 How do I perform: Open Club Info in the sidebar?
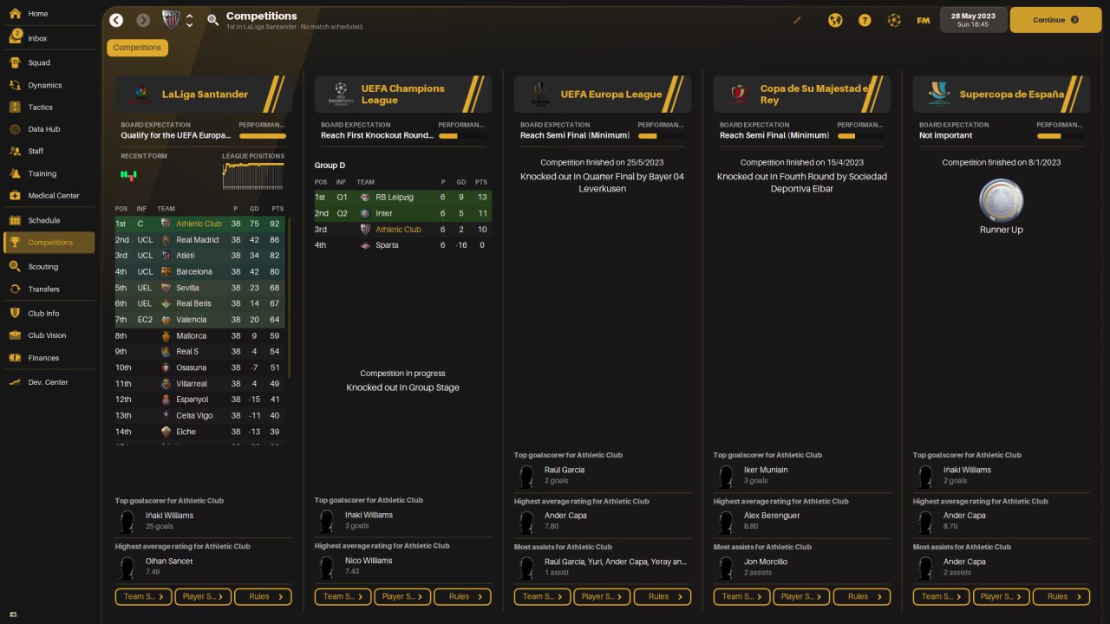(49, 313)
